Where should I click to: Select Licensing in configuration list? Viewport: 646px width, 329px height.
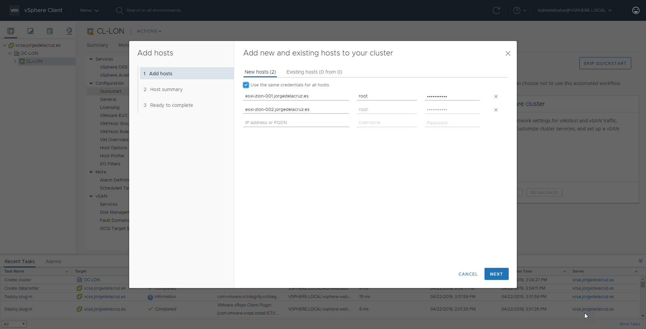pyautogui.click(x=110, y=108)
